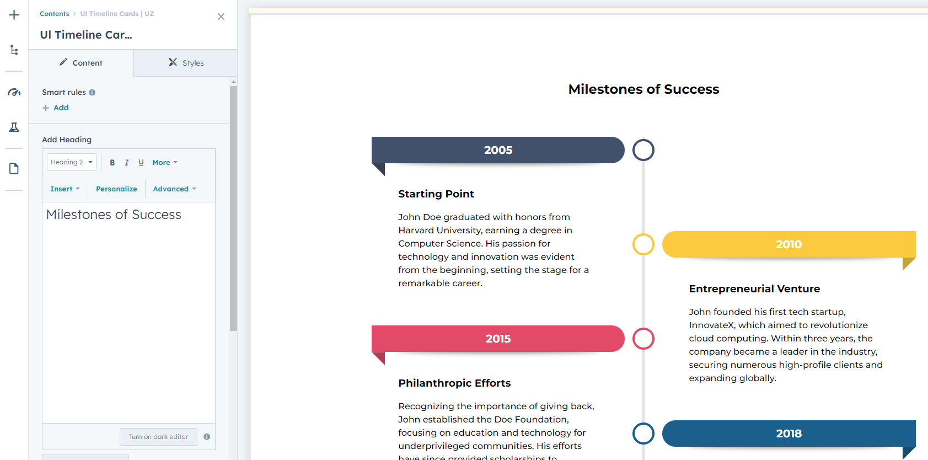Apply bold formatting to heading text
Viewport: 928px width, 460px height.
click(x=112, y=163)
